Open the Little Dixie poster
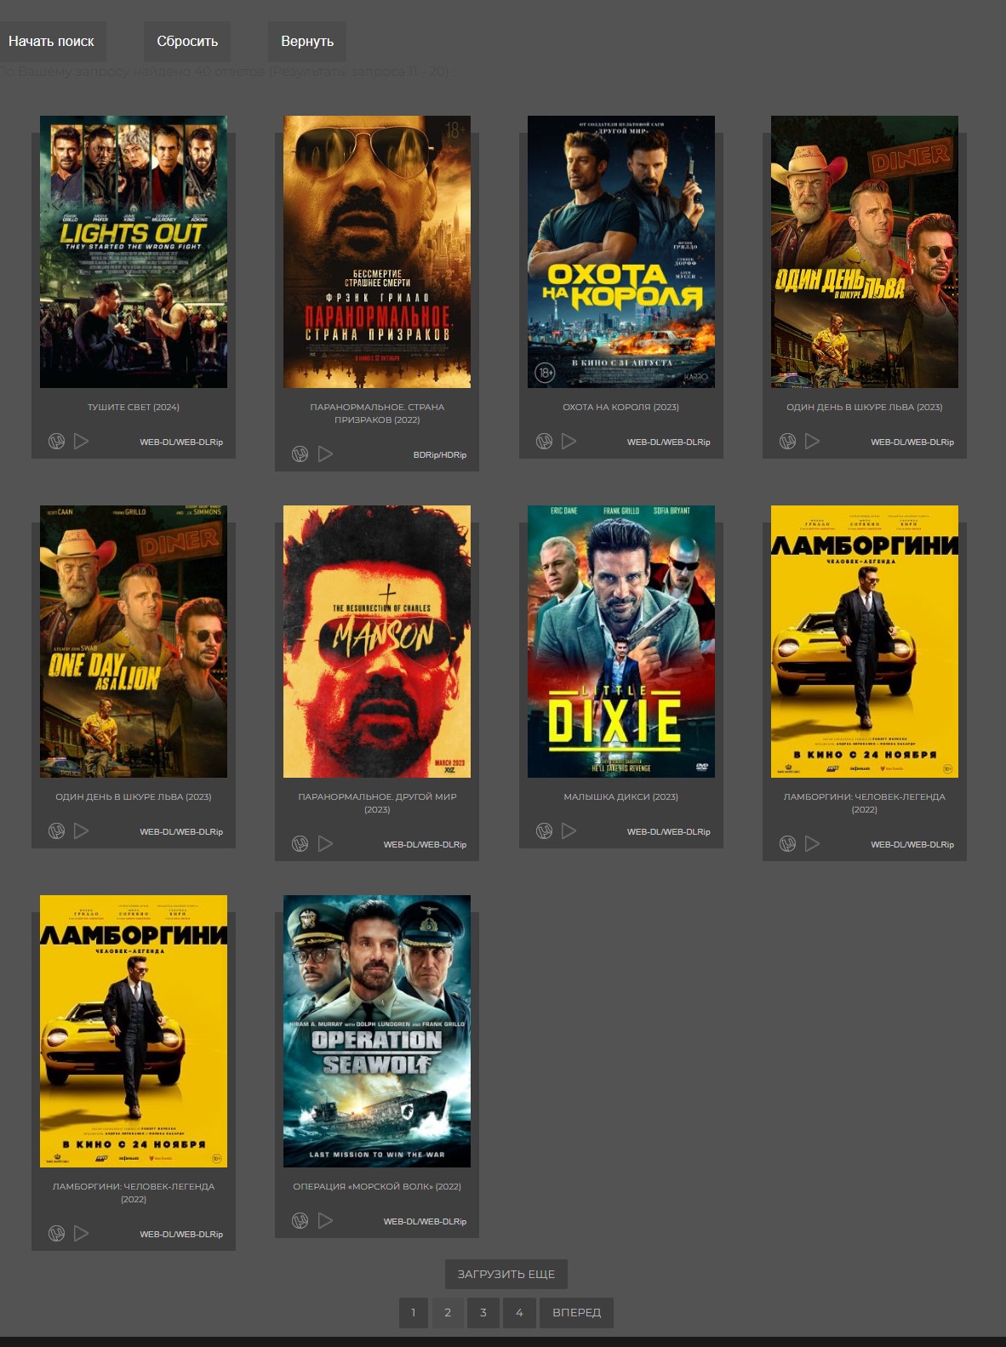 pos(621,642)
